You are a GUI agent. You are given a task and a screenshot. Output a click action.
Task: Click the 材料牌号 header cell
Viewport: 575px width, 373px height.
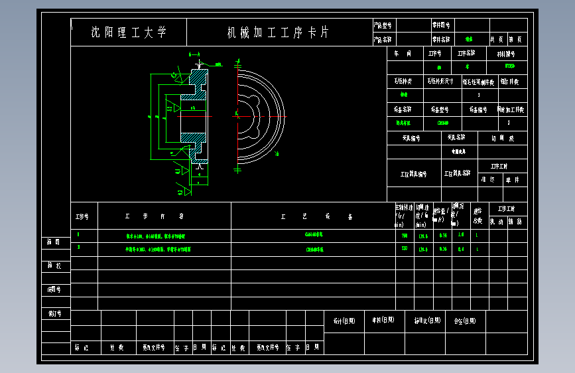(507, 54)
